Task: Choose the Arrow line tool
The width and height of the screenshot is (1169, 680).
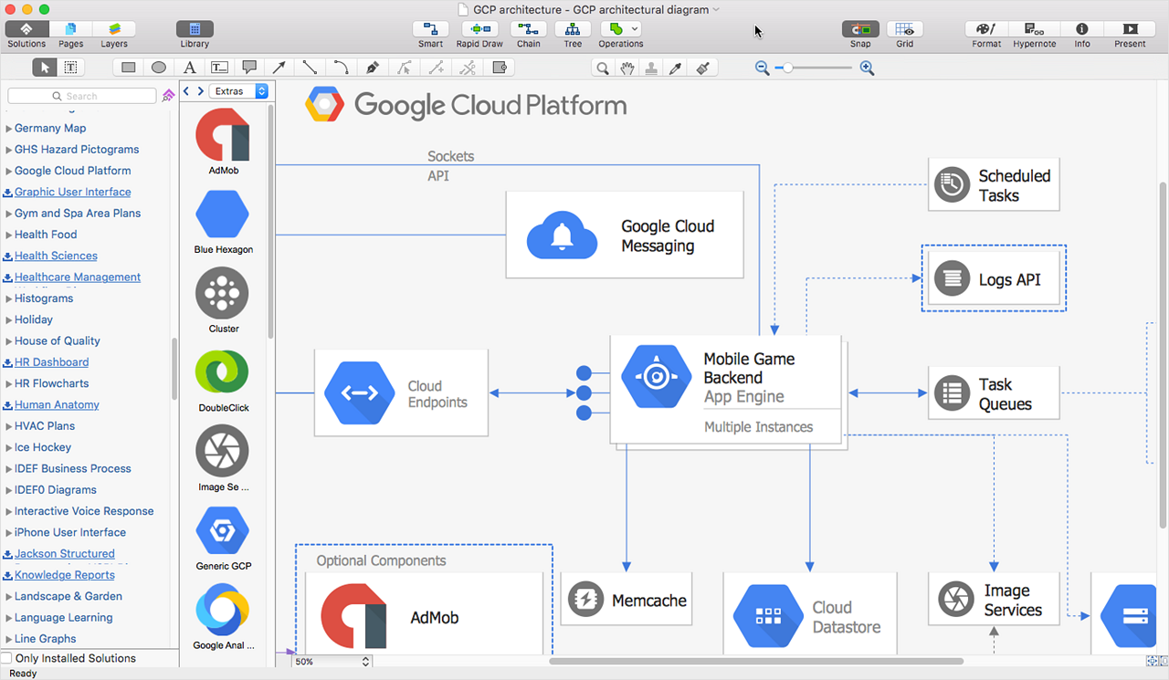Action: 279,68
